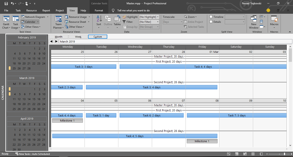Open the Gantt Chart view icon
The width and height of the screenshot is (293, 157).
pyautogui.click(x=6, y=19)
